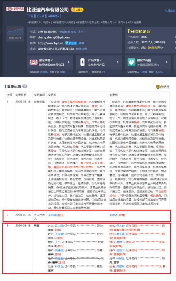Click the 变更记录 count badge 17

25,86
